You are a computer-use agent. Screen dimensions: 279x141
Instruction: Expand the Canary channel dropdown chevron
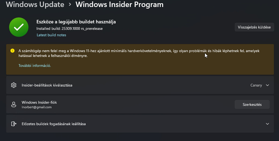[x=267, y=85]
